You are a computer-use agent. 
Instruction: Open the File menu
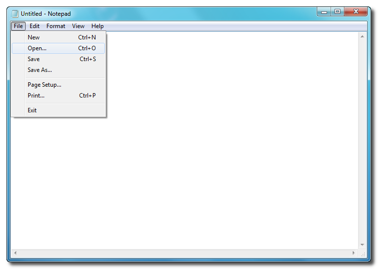click(x=18, y=26)
